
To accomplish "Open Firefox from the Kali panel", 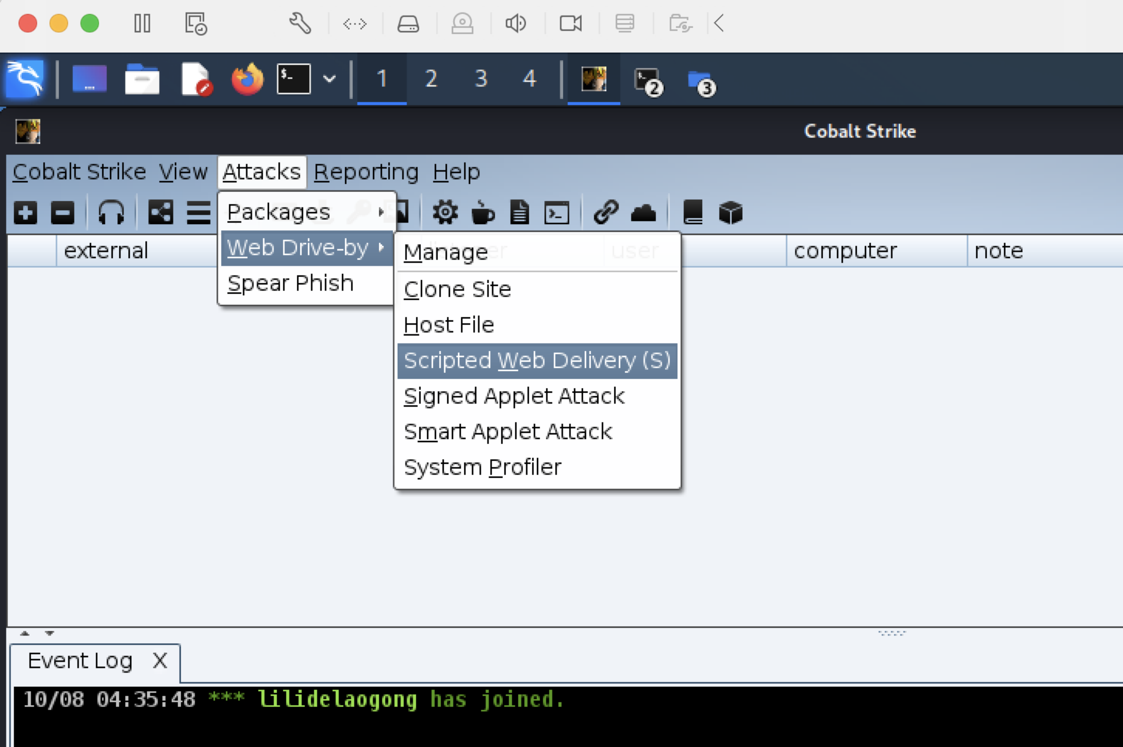I will pos(247,79).
